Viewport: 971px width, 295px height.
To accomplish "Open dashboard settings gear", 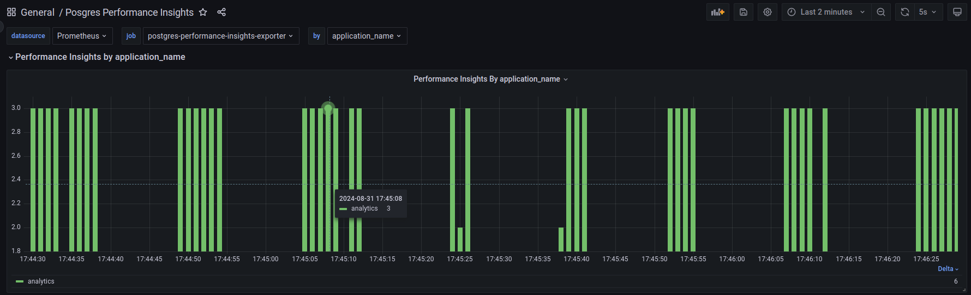I will 768,12.
